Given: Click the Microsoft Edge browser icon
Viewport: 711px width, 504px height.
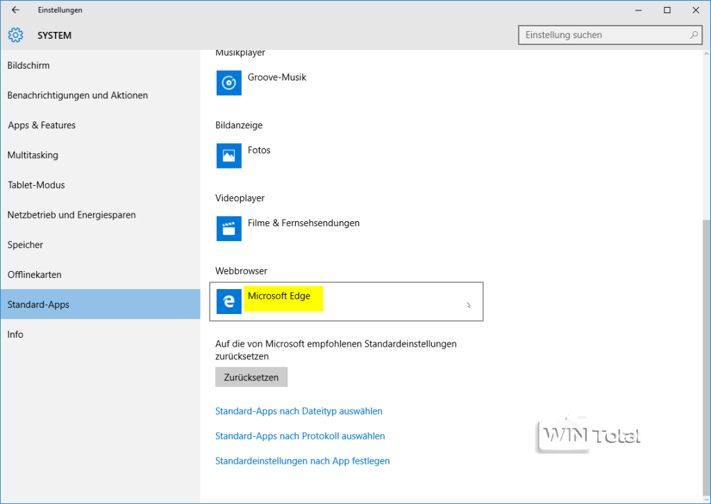Looking at the screenshot, I should [x=229, y=302].
